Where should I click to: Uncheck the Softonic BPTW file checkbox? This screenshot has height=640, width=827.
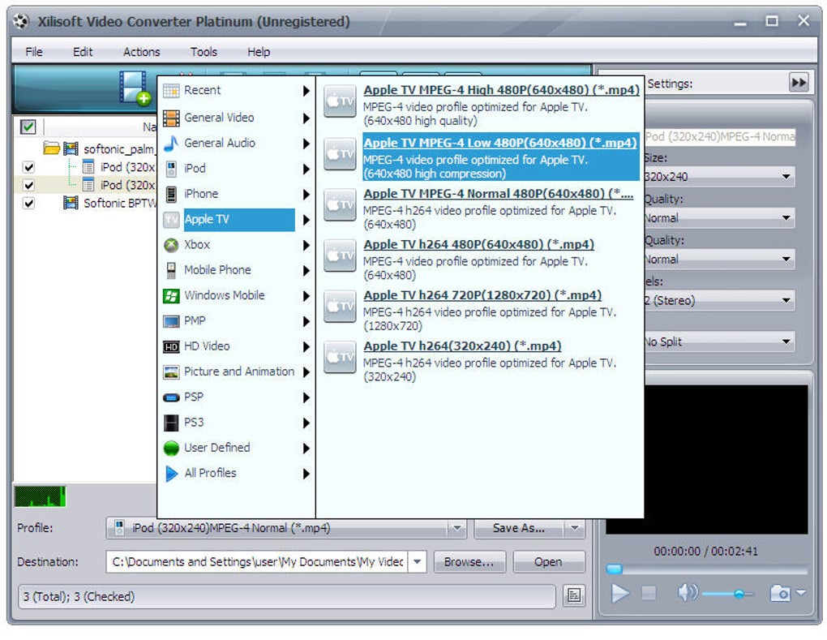(x=28, y=203)
